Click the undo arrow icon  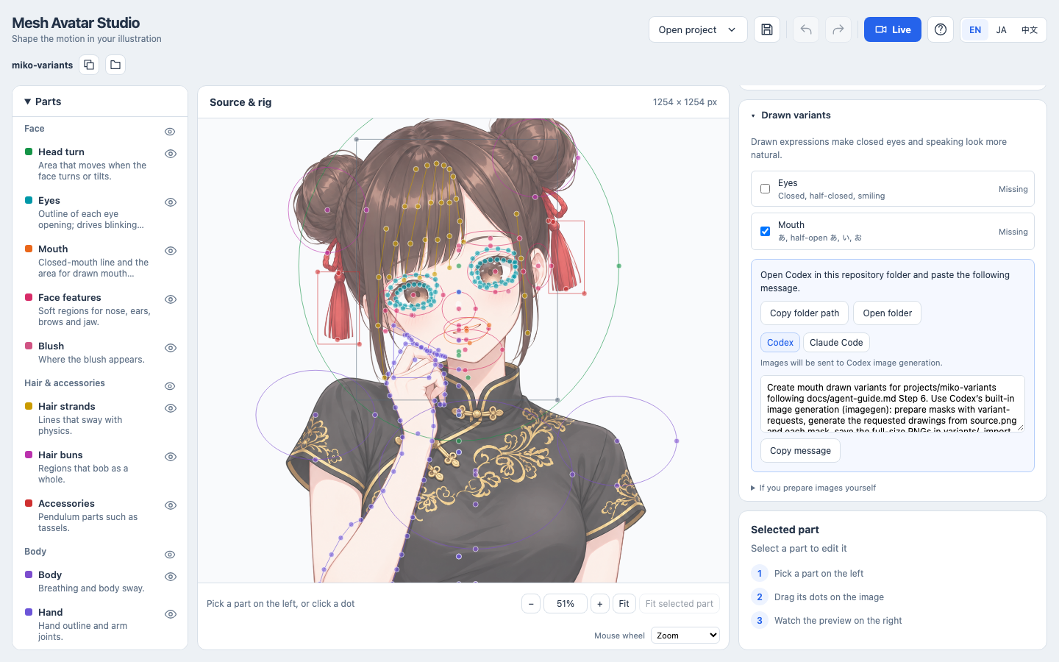(806, 29)
